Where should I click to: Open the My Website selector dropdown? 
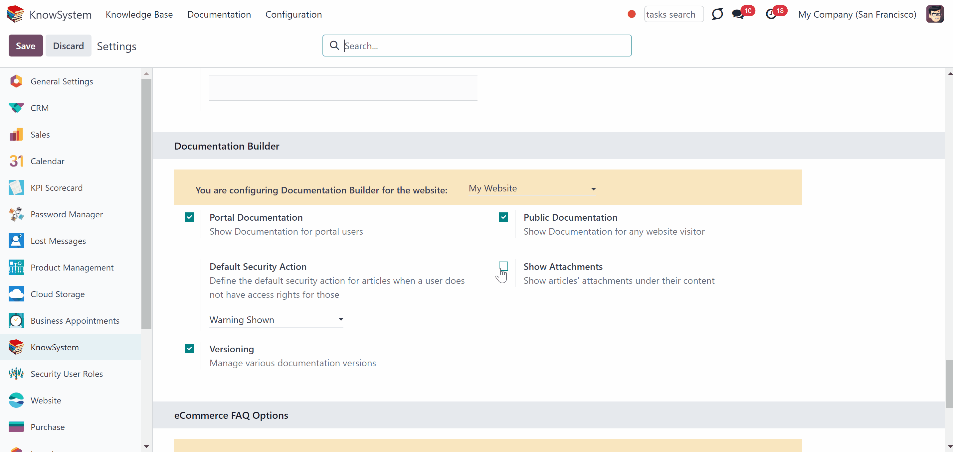click(532, 188)
